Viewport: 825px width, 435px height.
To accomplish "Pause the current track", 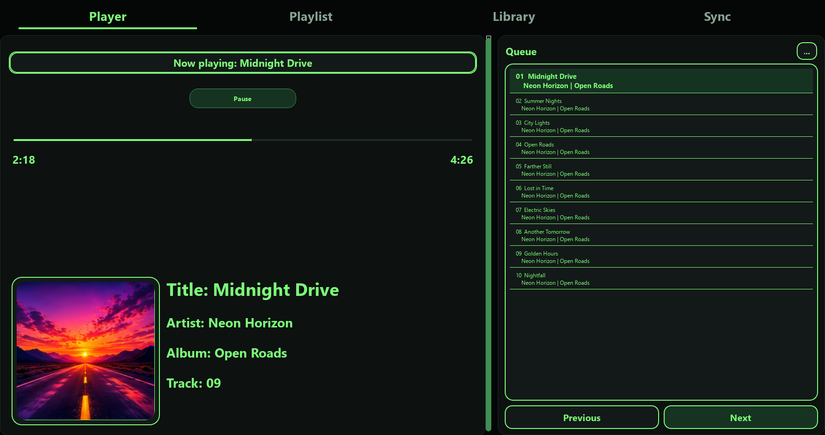I will (242, 98).
